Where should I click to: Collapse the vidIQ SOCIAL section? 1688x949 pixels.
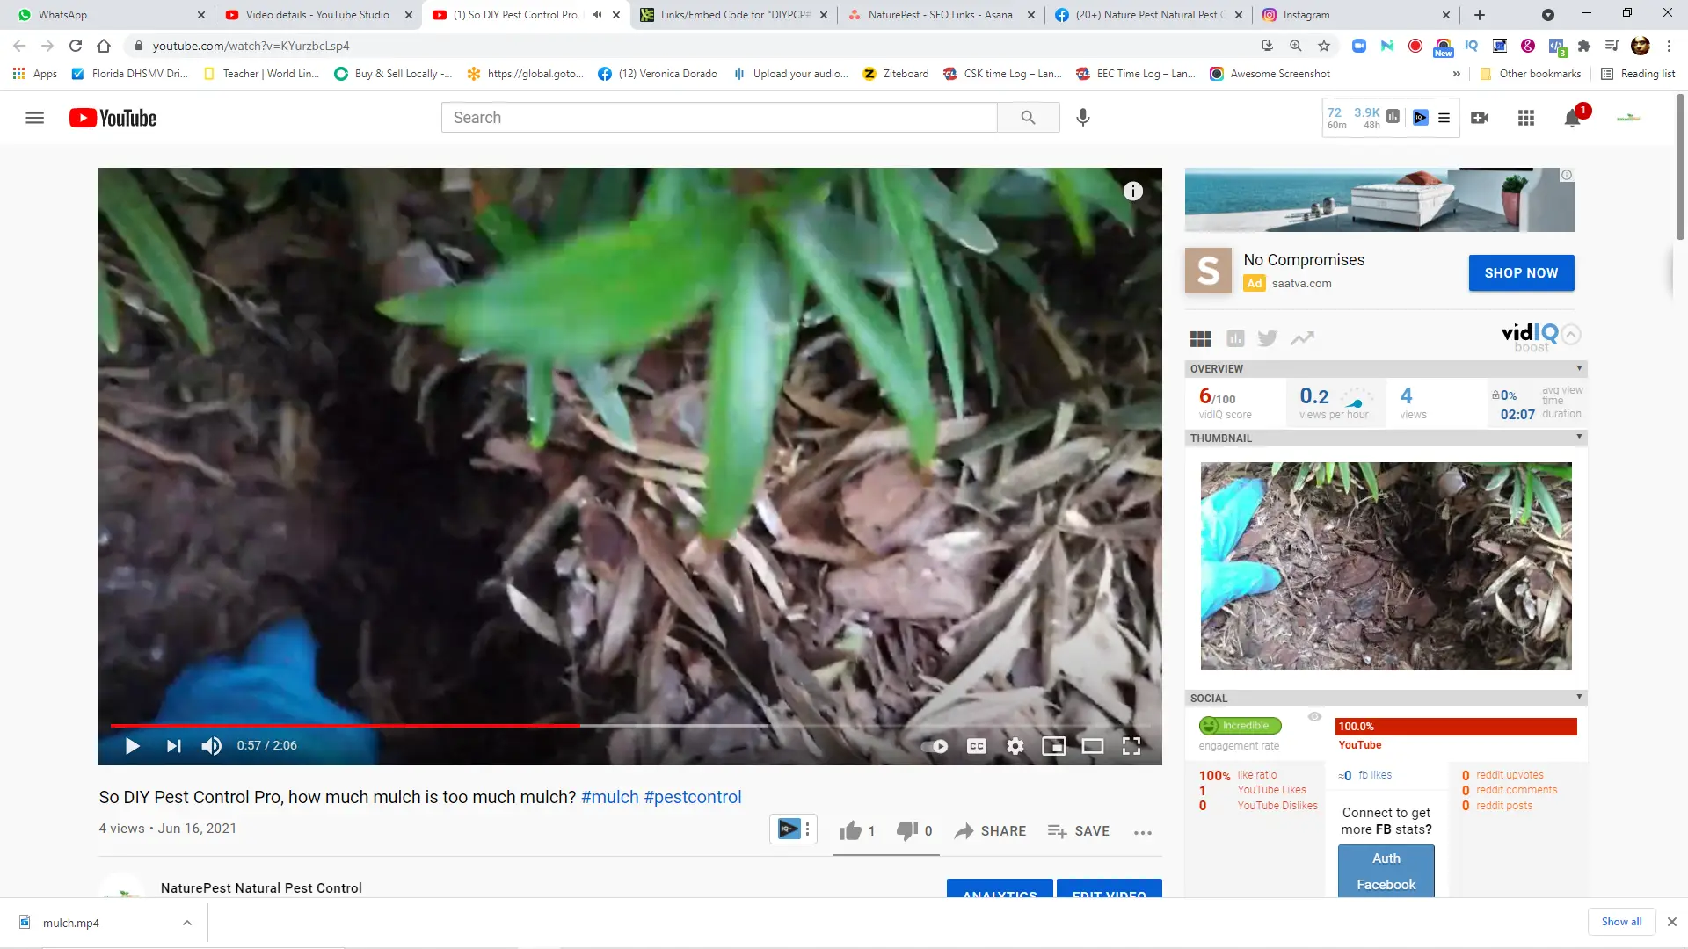(x=1579, y=697)
